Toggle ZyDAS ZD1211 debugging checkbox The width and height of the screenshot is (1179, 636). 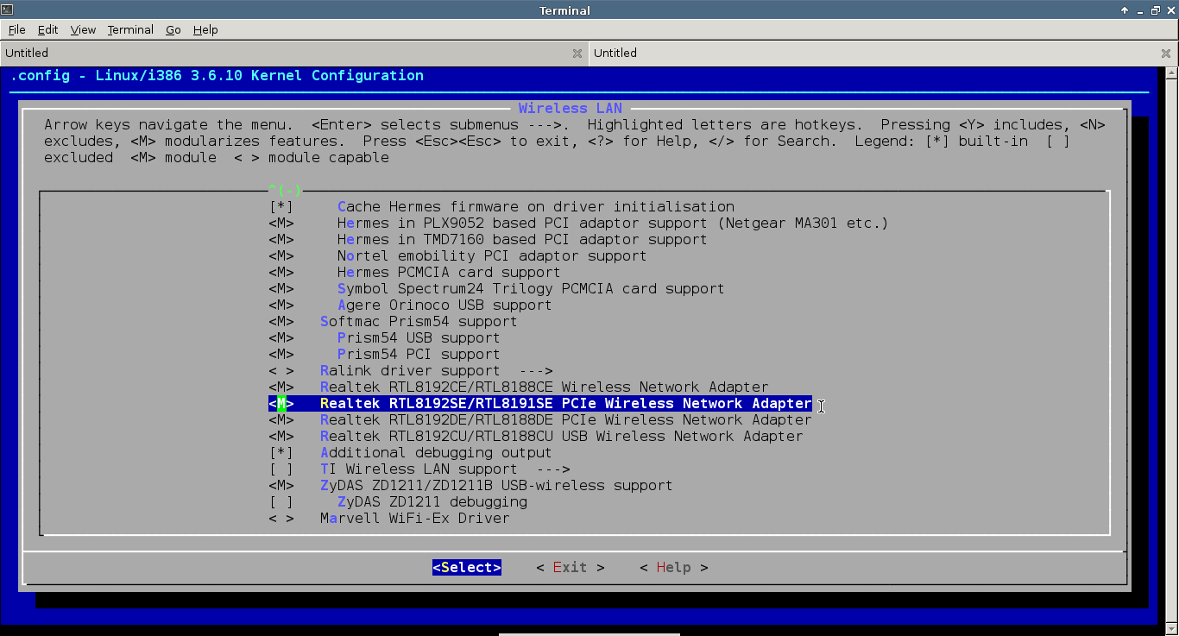281,501
